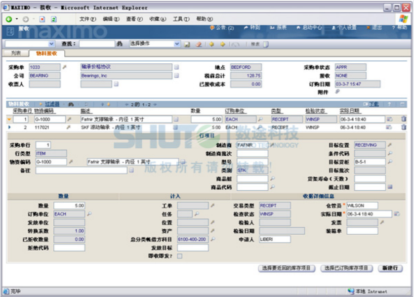Click the 申请人 field showing LIBERI
Image resolution: width=414 pixels, height=297 pixels.
275,239
